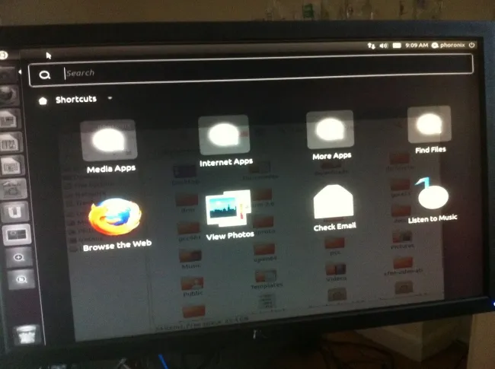The height and width of the screenshot is (369, 495).
Task: Open the power session menu icon
Action: (x=472, y=45)
